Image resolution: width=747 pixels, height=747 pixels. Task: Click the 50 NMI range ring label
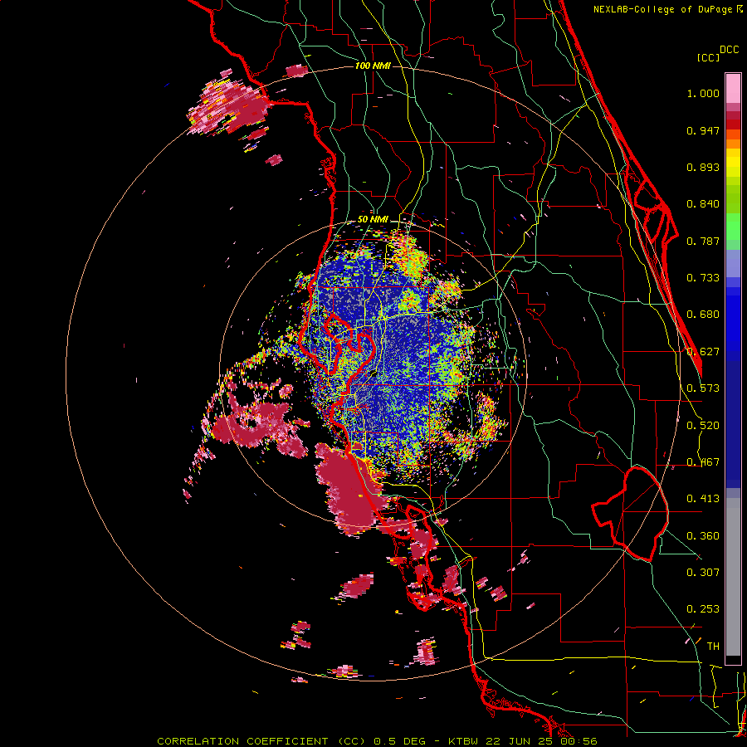tap(373, 219)
